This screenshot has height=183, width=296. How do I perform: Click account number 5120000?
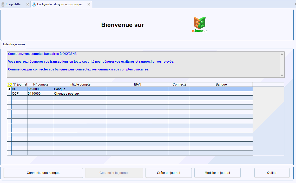coord(41,89)
